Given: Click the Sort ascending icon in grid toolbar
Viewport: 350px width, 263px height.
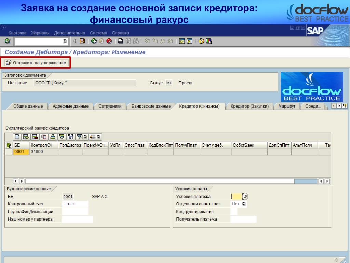Looking at the screenshot, I should [53, 137].
